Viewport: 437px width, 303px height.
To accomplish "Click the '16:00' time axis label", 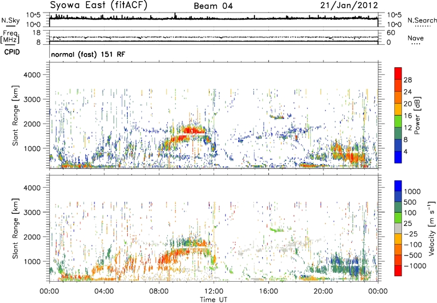I will [x=268, y=292].
